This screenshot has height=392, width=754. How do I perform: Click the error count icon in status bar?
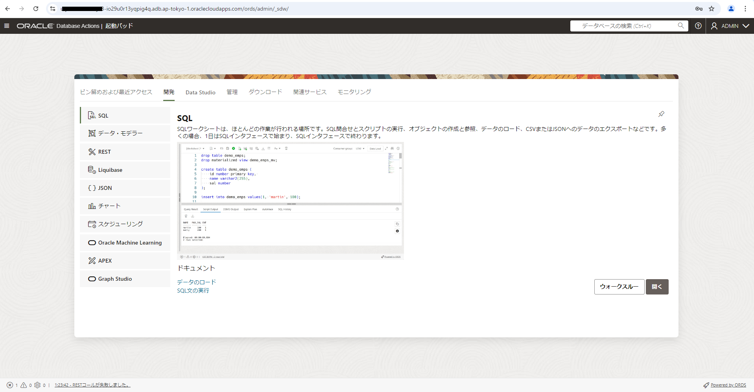10,385
